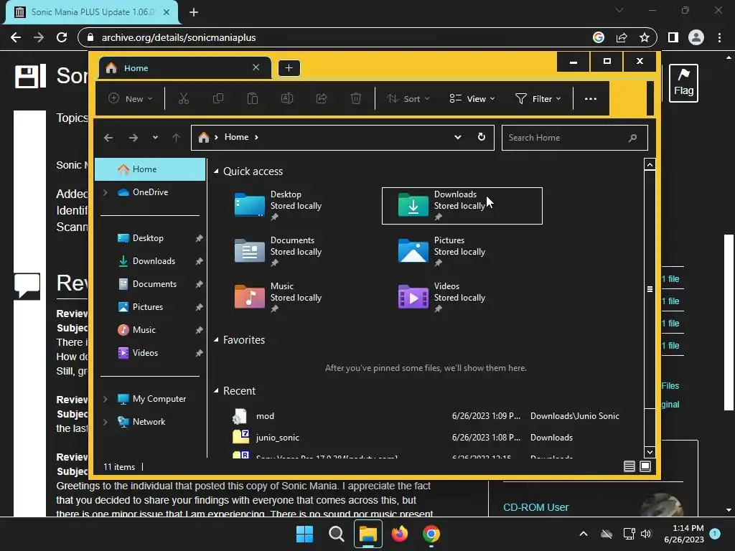
Task: Open recent locations dropdown next to forward arrow
Action: click(155, 138)
